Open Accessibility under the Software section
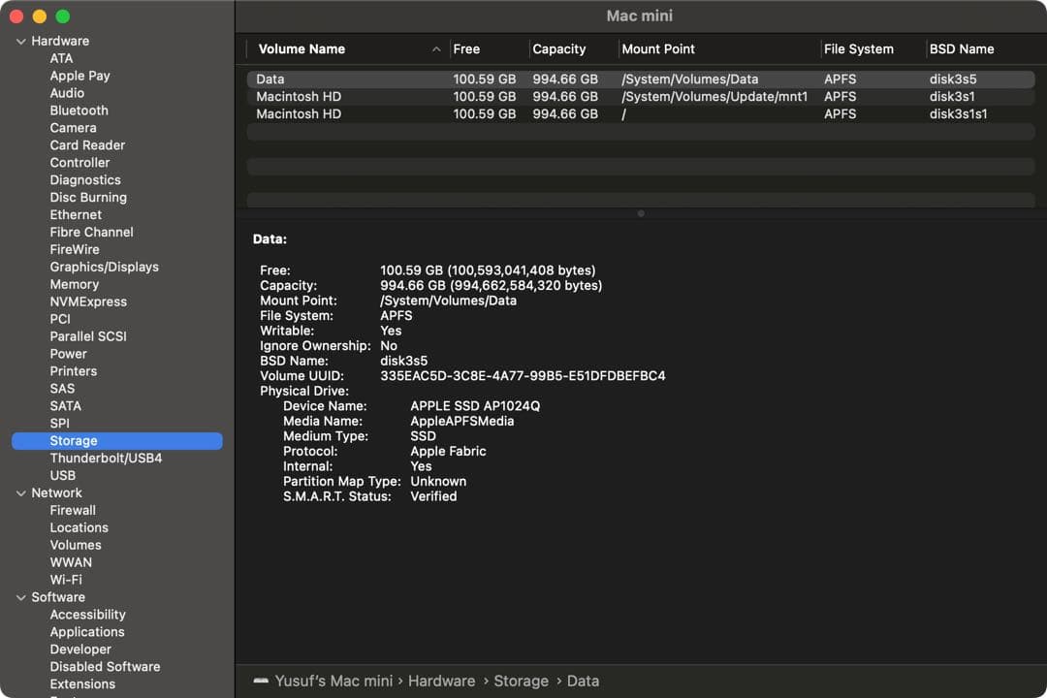Screen dimensions: 1047x698 (x=87, y=615)
